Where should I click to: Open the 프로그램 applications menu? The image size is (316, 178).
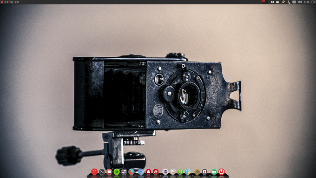click(x=9, y=2)
